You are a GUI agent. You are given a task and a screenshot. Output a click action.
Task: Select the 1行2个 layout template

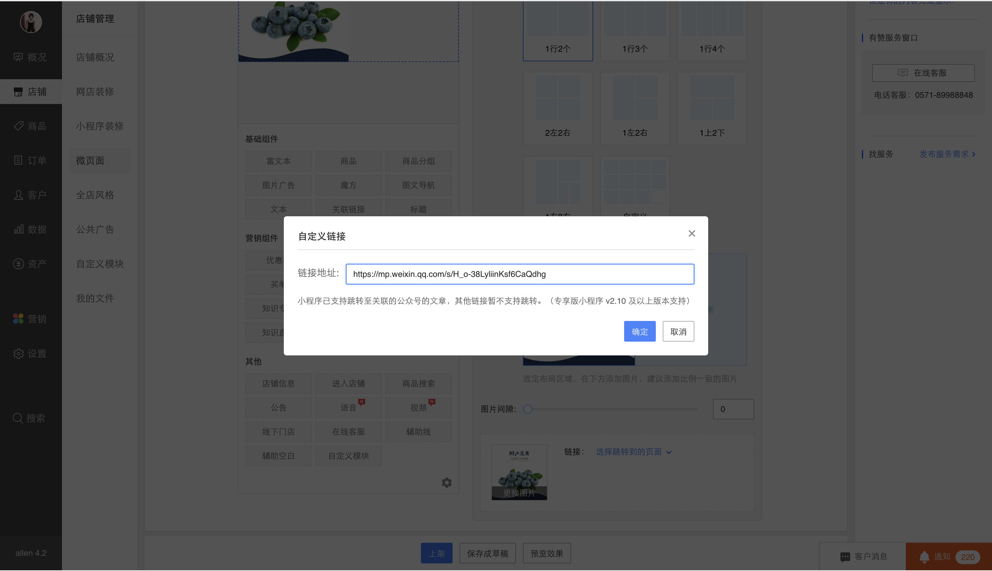tap(558, 31)
